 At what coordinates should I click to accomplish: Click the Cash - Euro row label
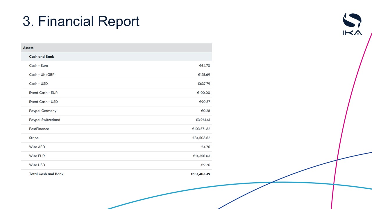(x=38, y=66)
